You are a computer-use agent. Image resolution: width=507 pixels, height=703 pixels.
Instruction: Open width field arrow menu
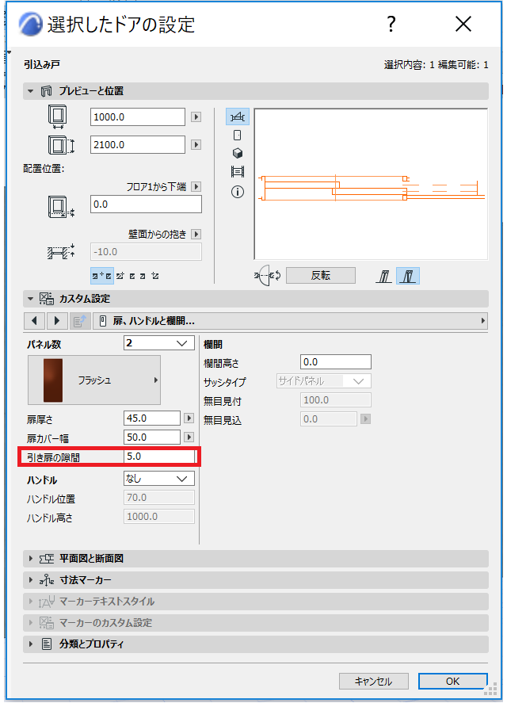click(x=196, y=117)
